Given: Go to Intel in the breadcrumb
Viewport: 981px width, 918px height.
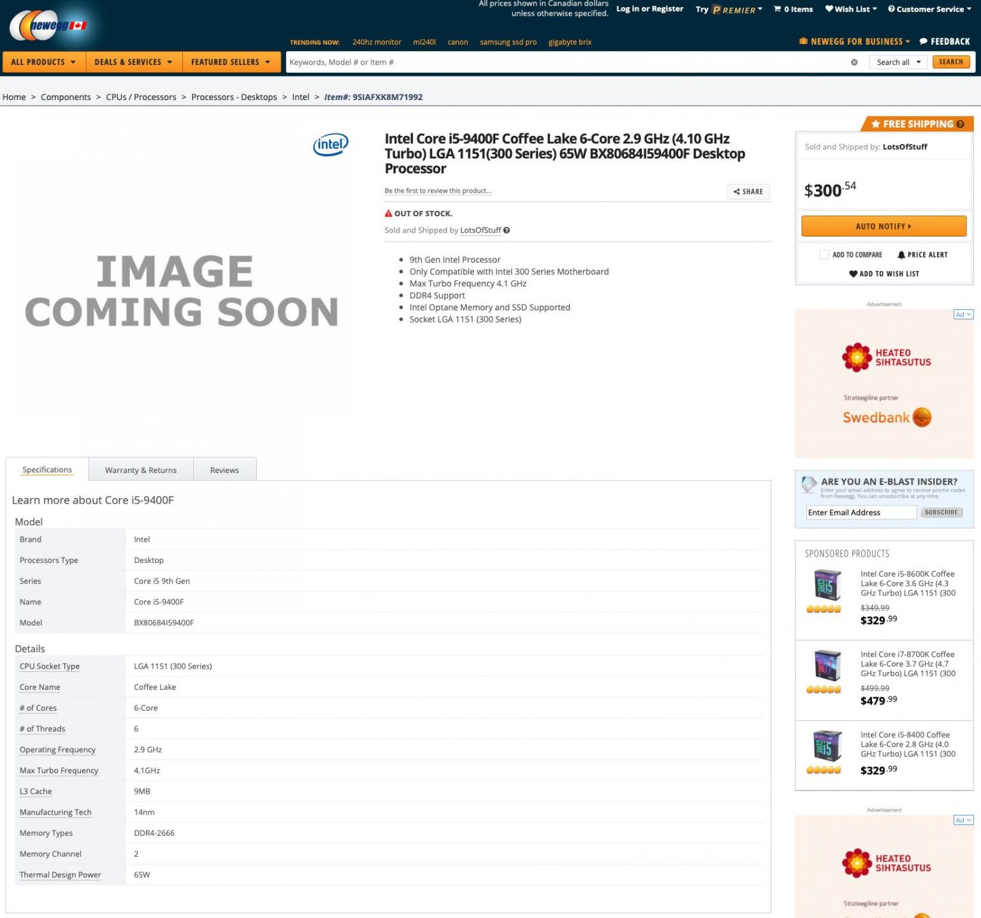Looking at the screenshot, I should click(300, 97).
